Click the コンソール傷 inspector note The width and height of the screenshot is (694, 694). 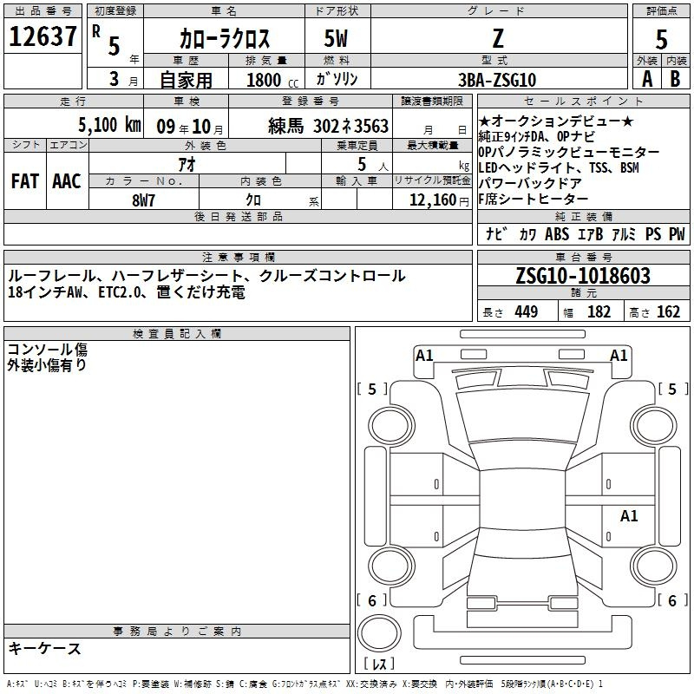point(48,350)
